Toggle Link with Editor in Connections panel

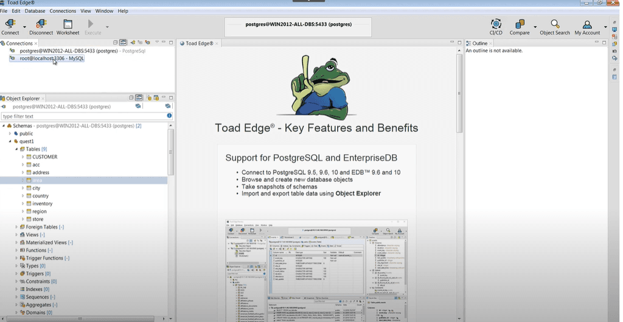click(124, 43)
